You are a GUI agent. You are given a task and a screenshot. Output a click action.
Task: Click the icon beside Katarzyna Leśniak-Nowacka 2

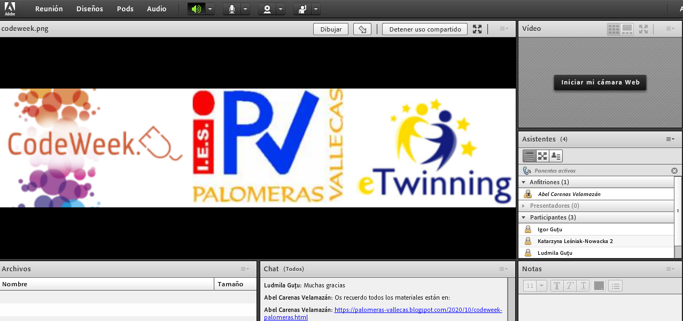tap(528, 241)
